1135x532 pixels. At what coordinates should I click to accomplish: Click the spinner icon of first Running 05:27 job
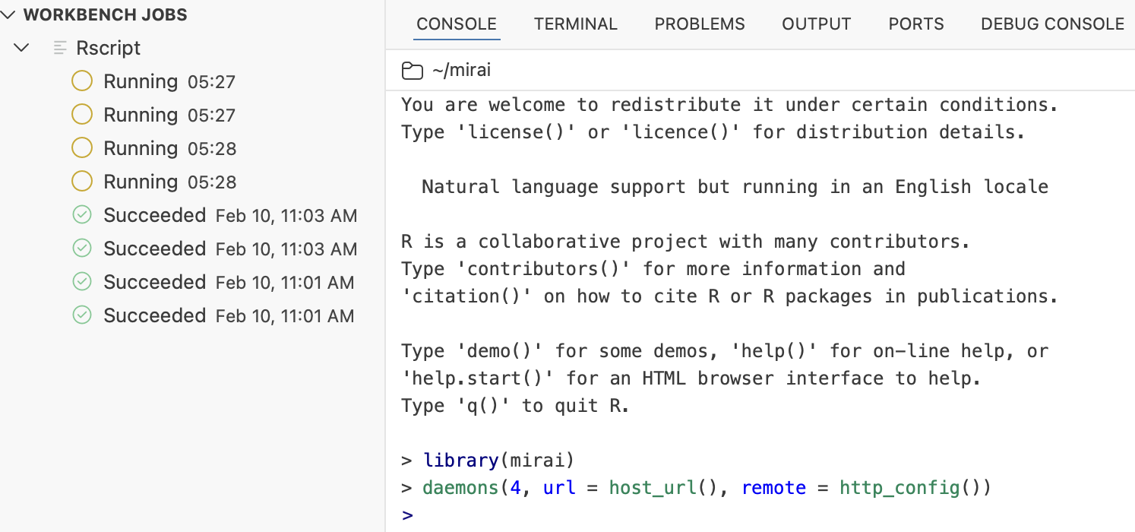point(81,81)
